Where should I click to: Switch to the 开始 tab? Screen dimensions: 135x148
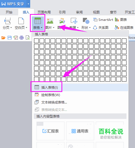(x=9, y=12)
